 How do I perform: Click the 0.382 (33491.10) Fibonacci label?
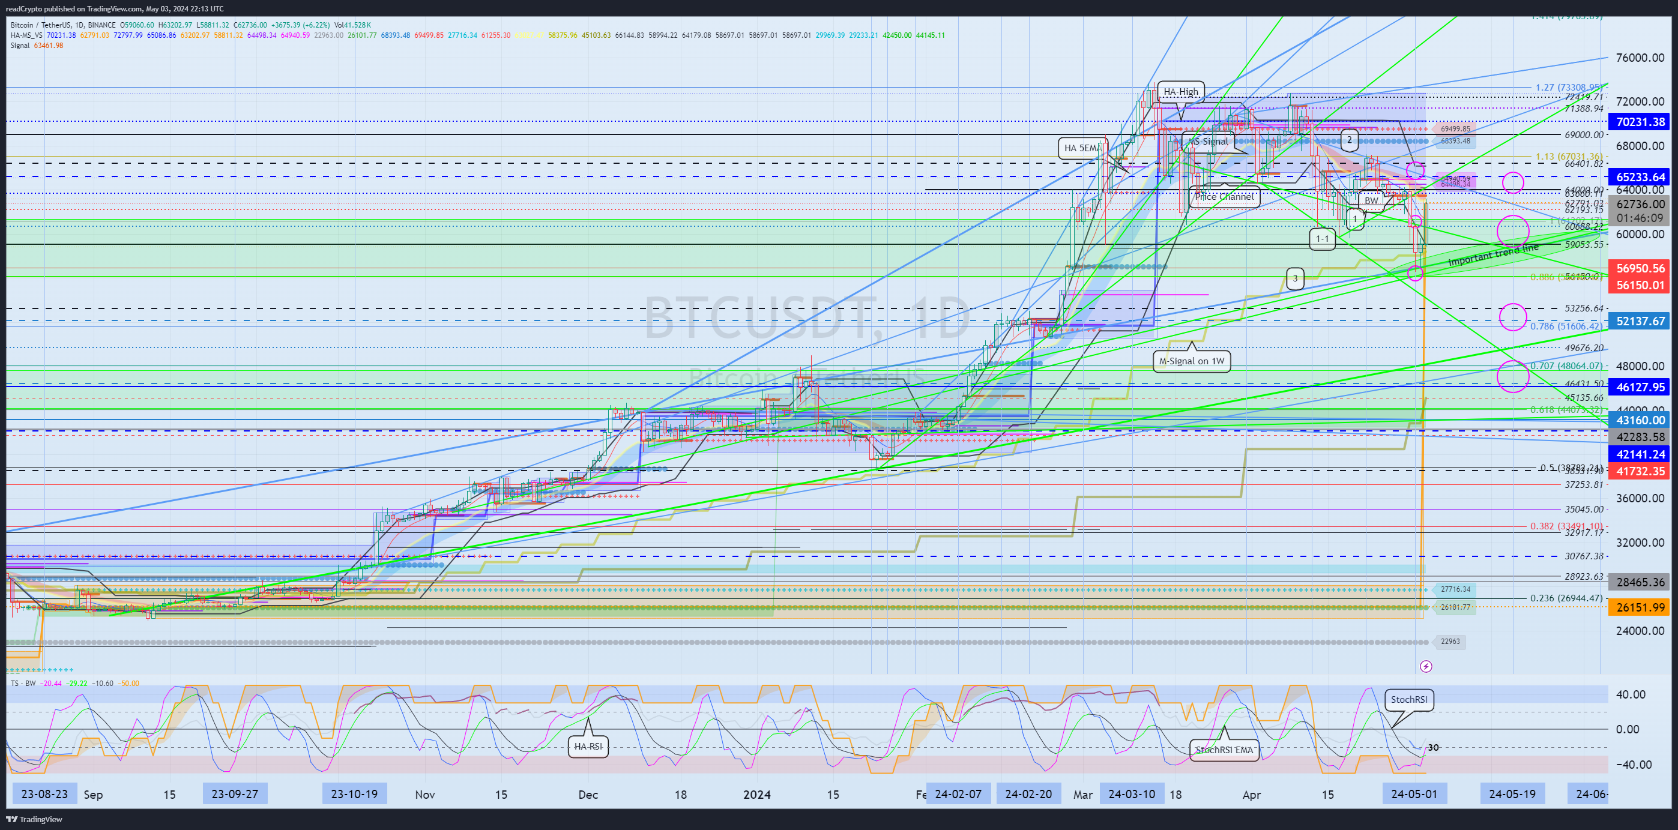[x=1566, y=526]
